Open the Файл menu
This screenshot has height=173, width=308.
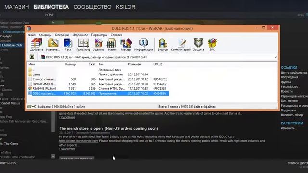click(x=32, y=35)
